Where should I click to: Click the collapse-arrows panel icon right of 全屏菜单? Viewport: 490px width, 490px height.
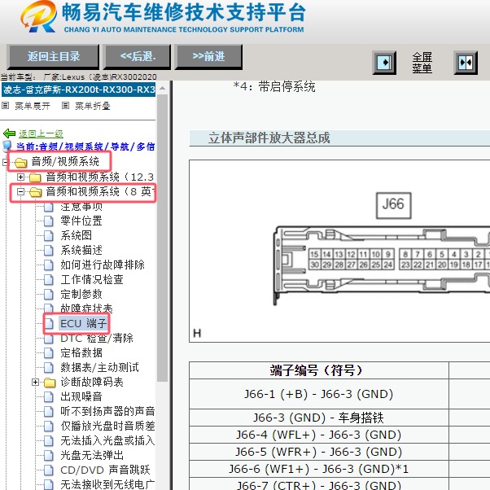(466, 63)
